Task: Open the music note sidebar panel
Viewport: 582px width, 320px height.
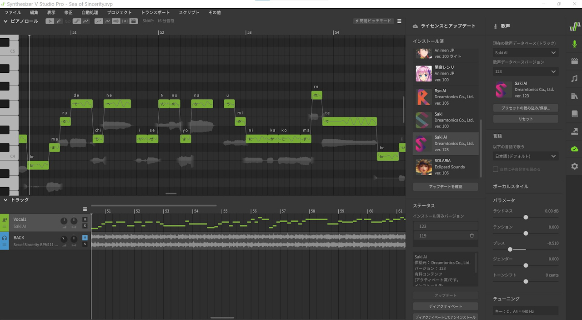Action: click(574, 79)
